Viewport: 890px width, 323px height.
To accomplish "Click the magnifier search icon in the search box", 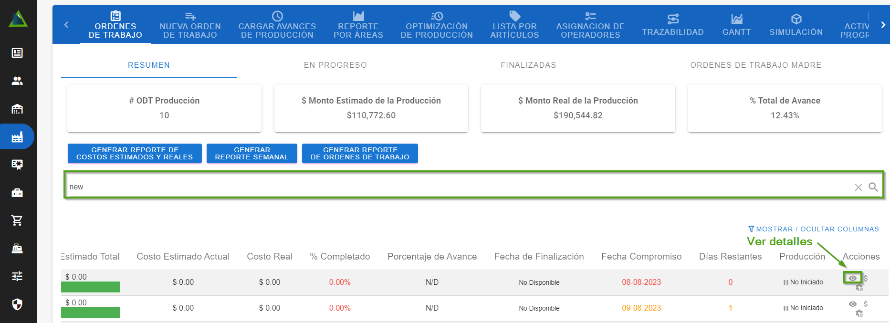I will (873, 187).
